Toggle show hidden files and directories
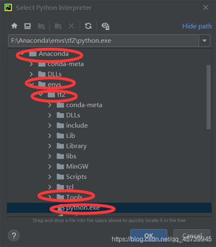Image resolution: width=216 pixels, height=247 pixels. pos(105,26)
